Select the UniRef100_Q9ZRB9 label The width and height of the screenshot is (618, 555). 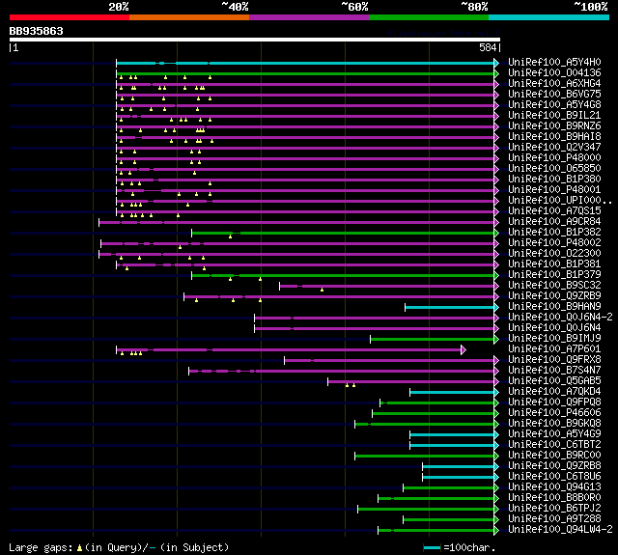click(554, 296)
